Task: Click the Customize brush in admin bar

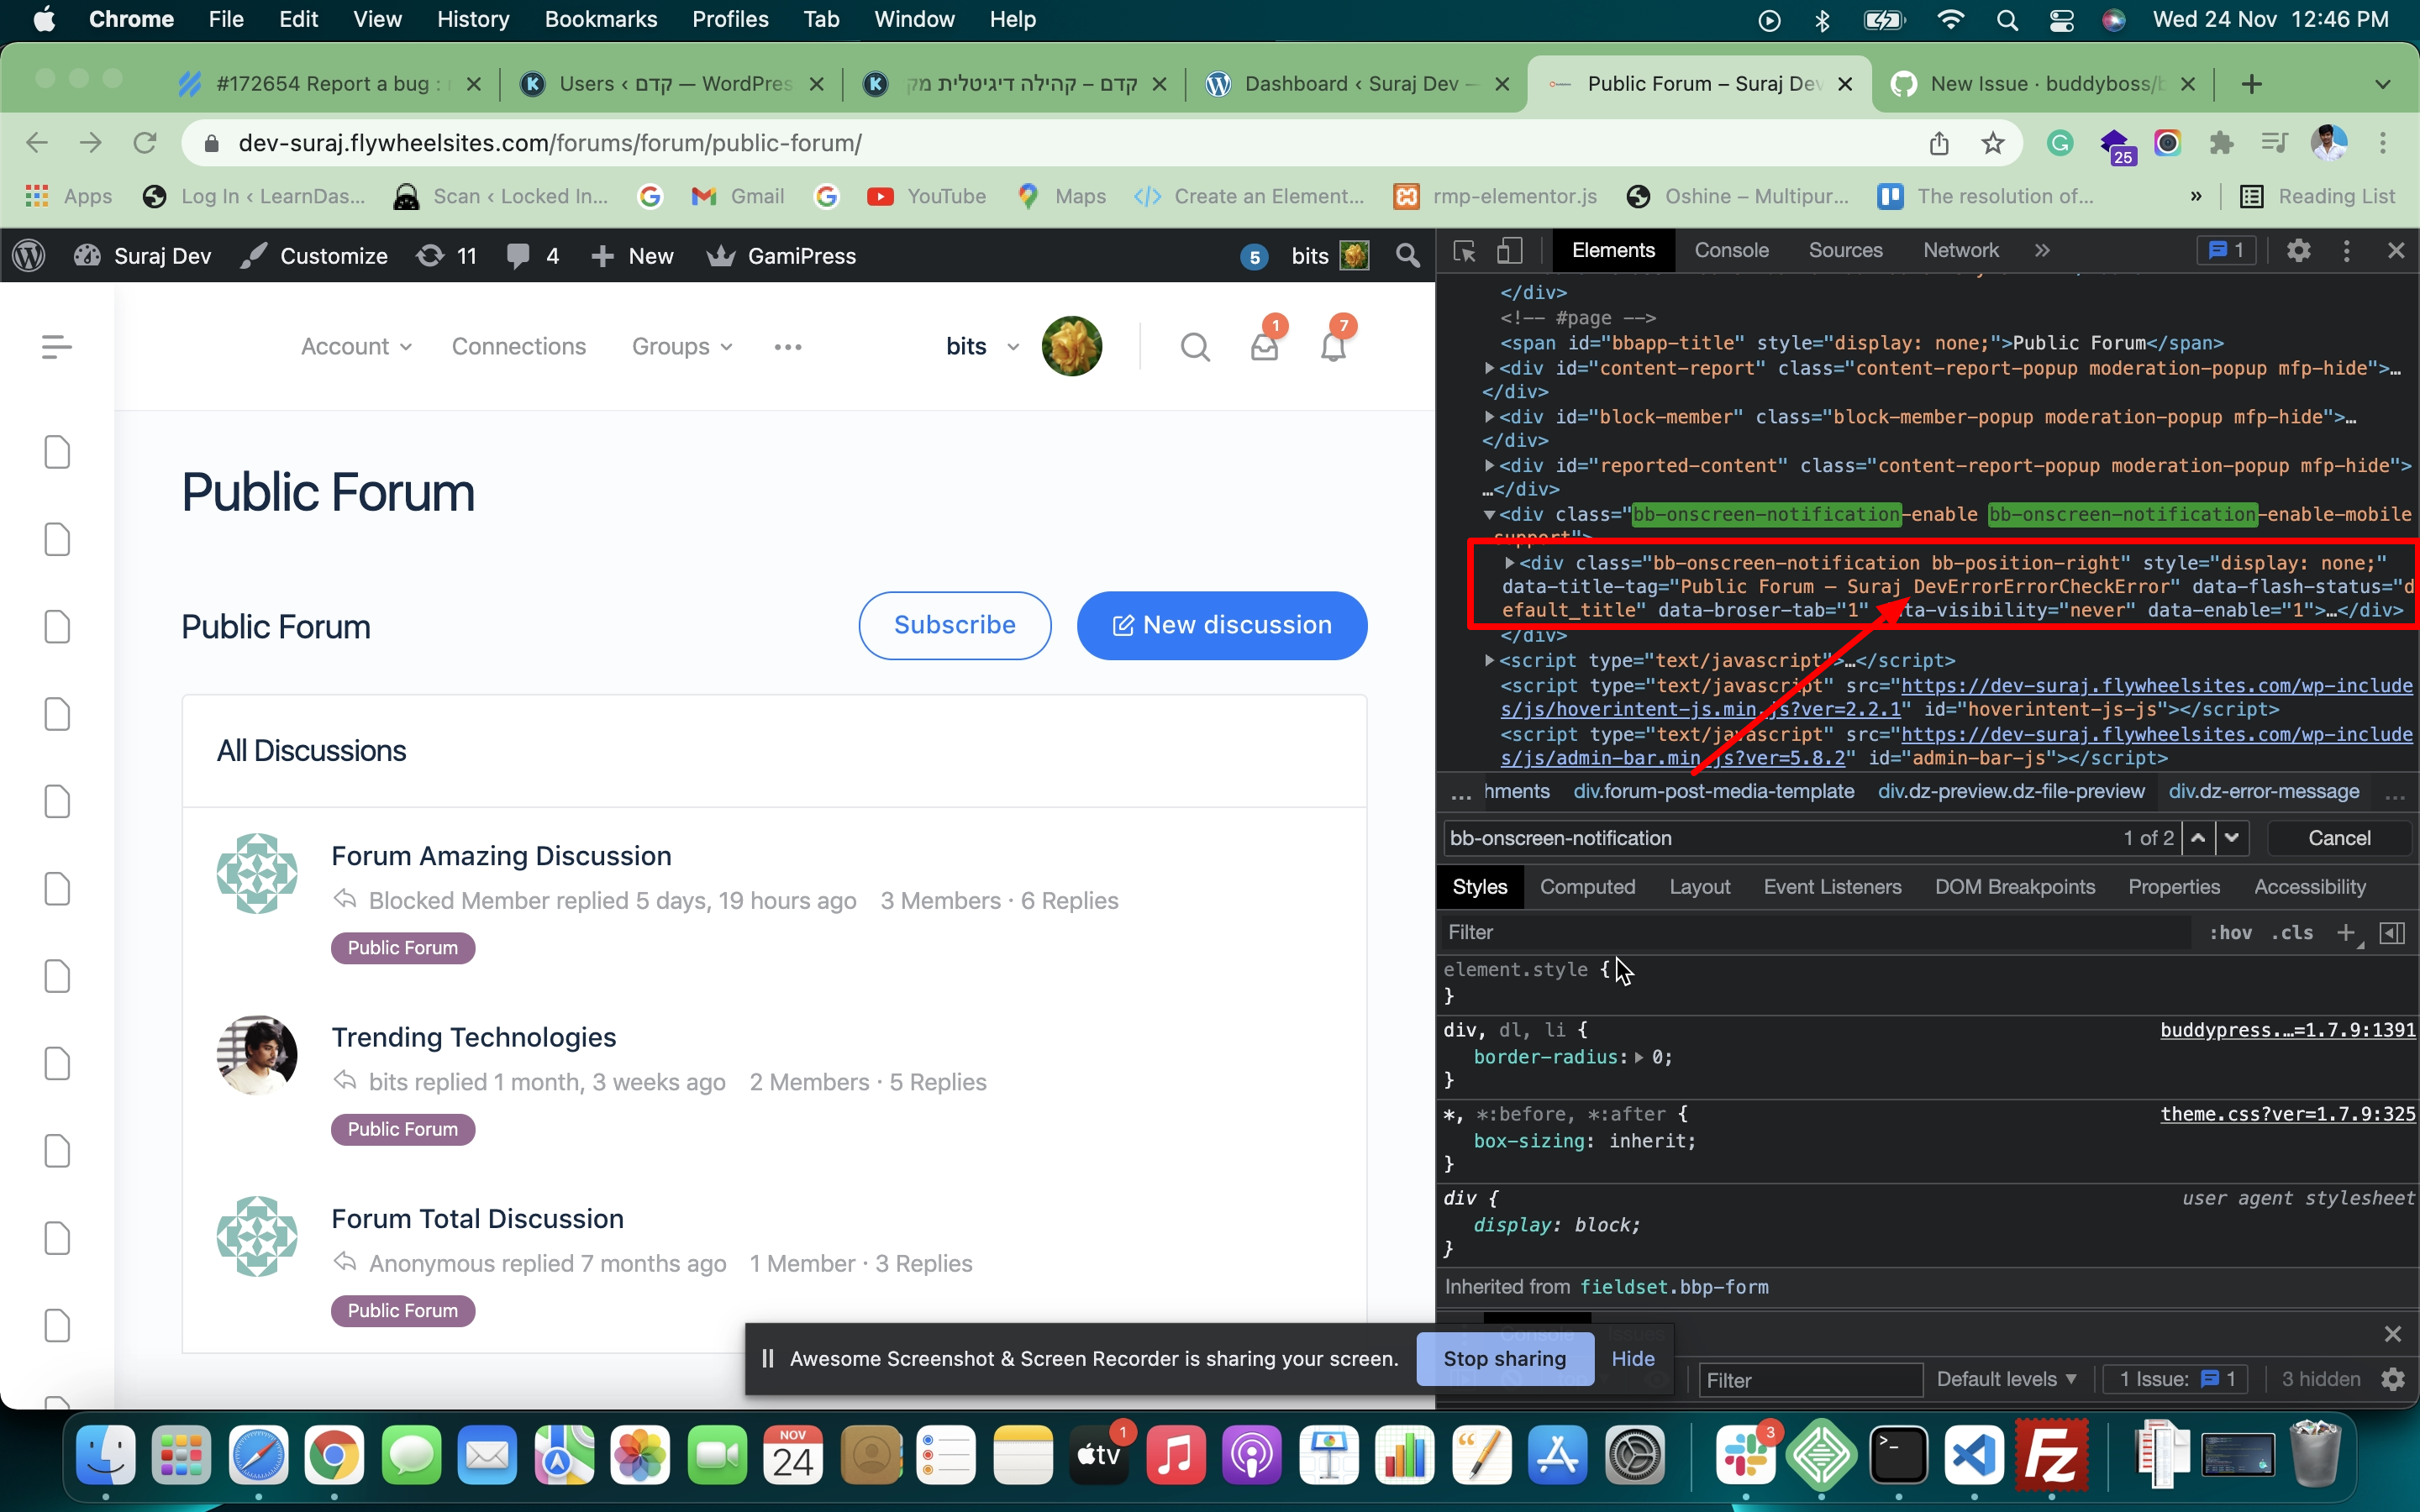Action: click(314, 256)
